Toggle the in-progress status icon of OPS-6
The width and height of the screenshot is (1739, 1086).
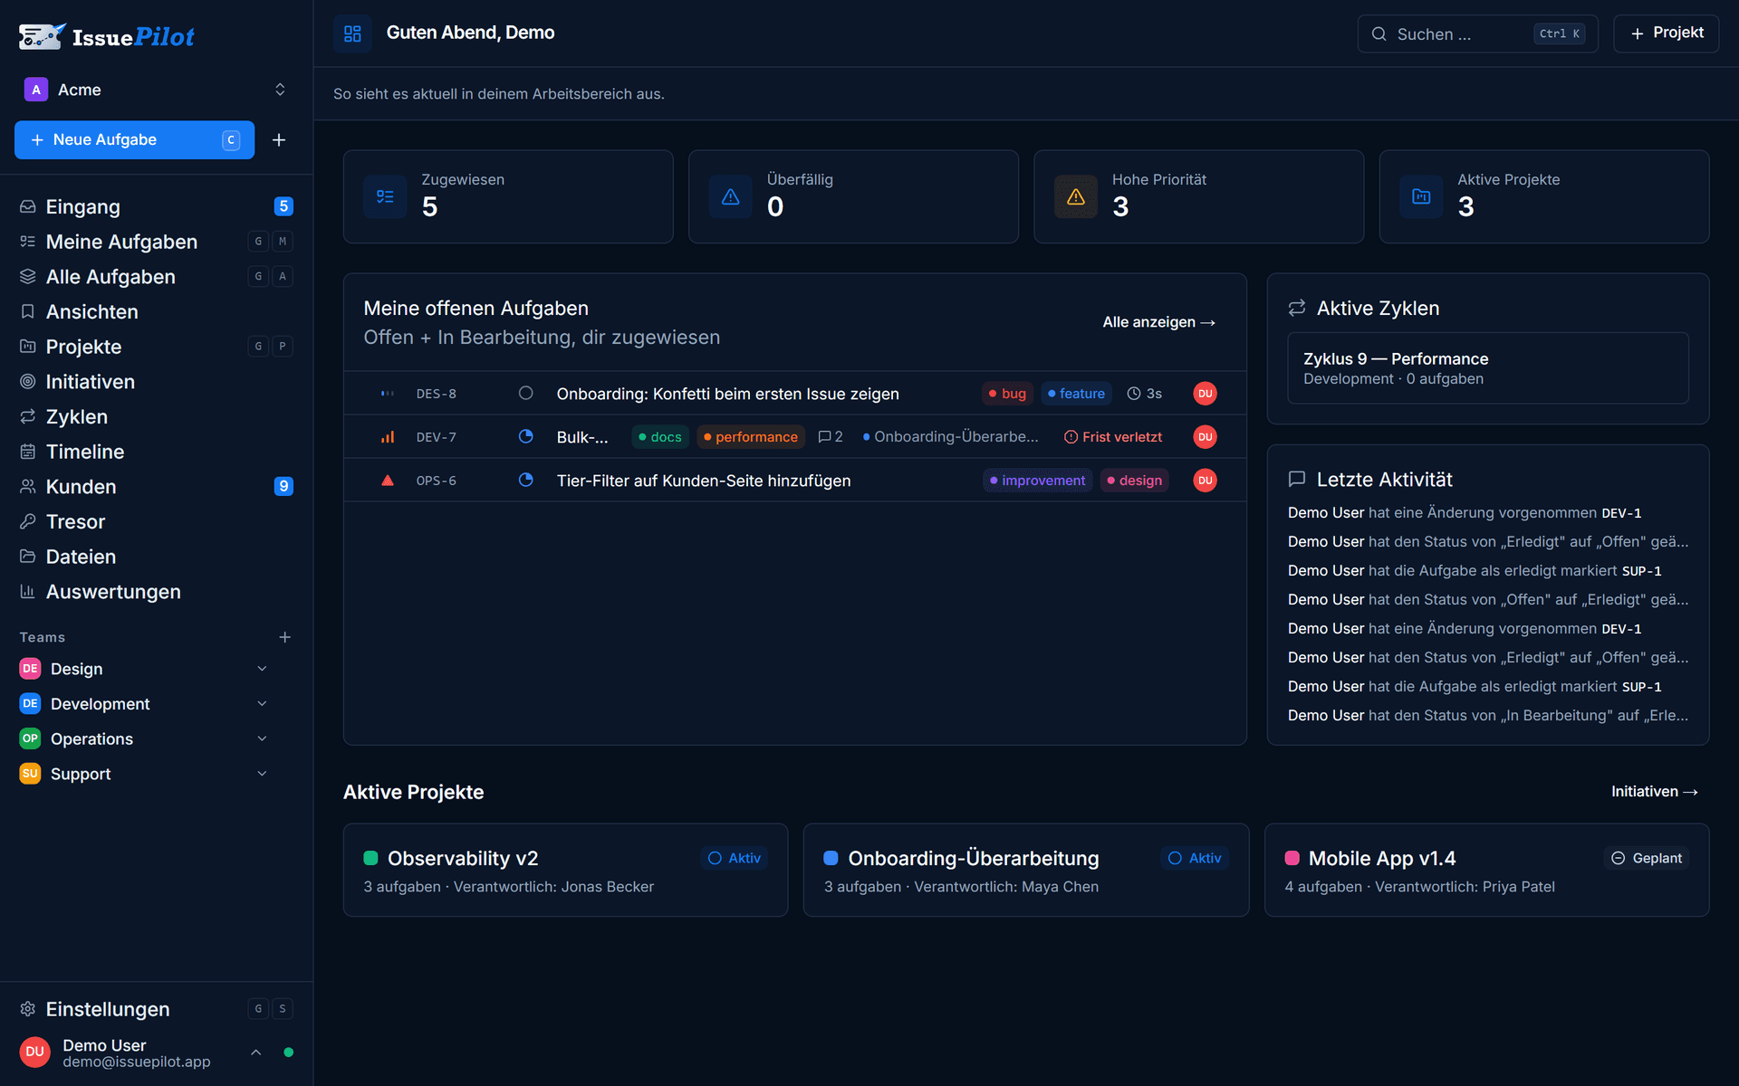point(525,480)
